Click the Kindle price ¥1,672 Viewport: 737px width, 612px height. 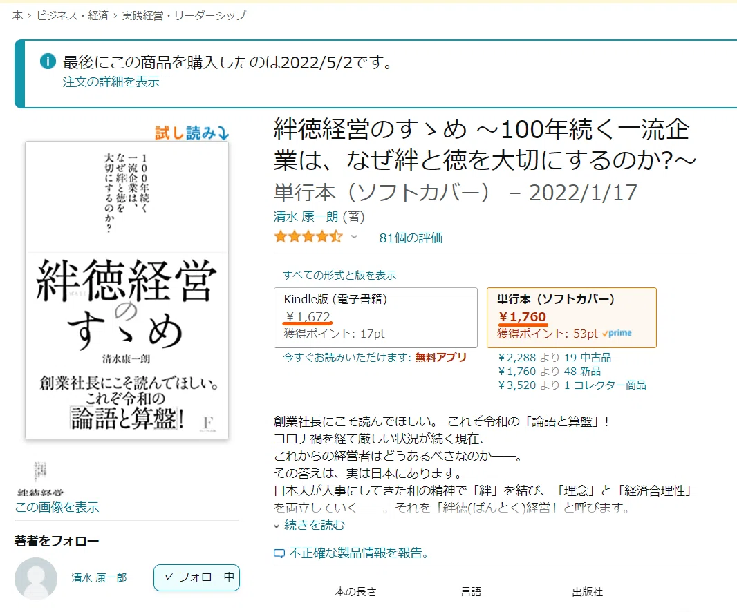308,317
